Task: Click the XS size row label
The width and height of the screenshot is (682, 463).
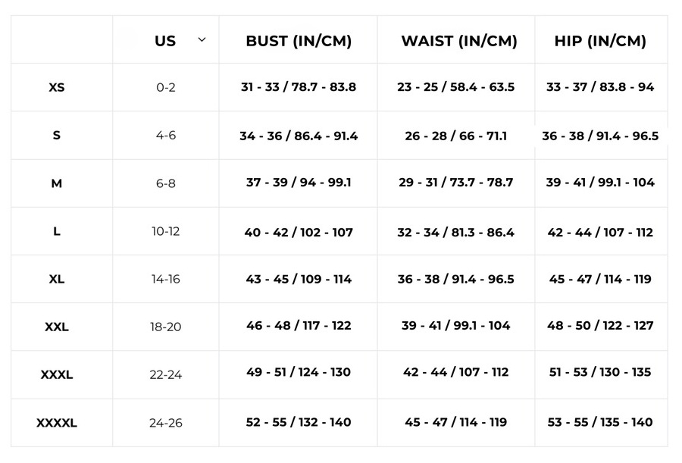Action: (x=57, y=87)
